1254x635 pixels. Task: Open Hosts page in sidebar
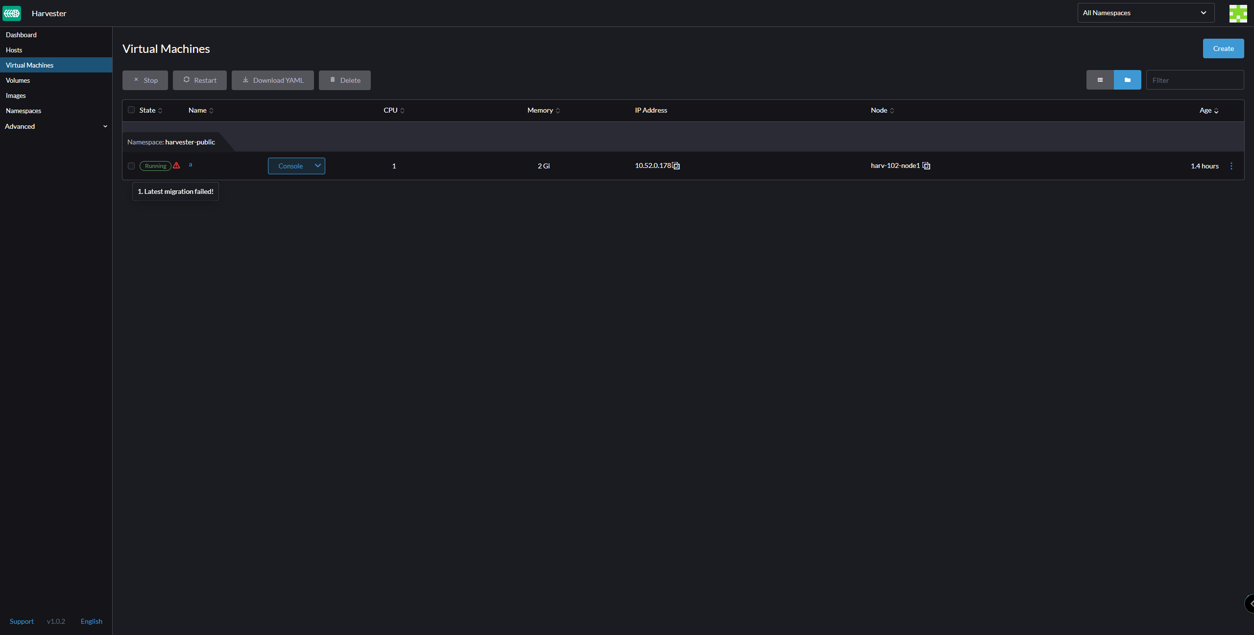pos(56,50)
